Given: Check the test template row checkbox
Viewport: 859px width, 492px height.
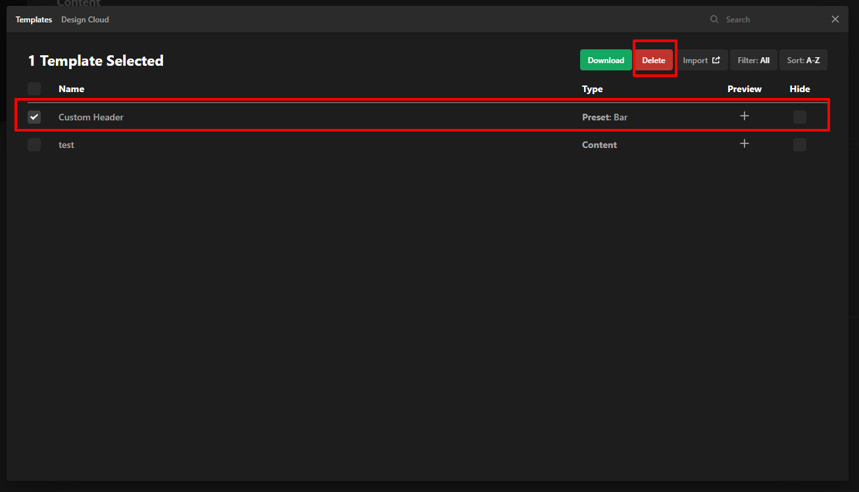Looking at the screenshot, I should [34, 145].
